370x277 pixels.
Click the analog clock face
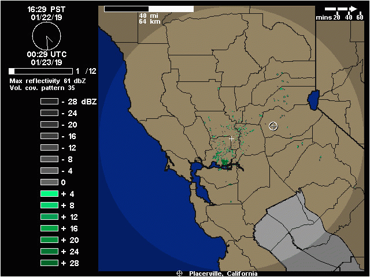[x=46, y=36]
